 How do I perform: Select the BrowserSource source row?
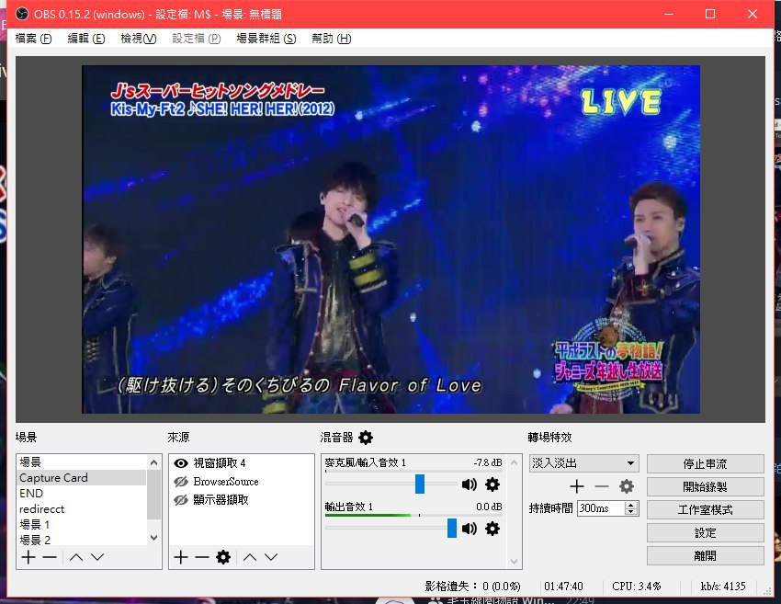coord(242,482)
